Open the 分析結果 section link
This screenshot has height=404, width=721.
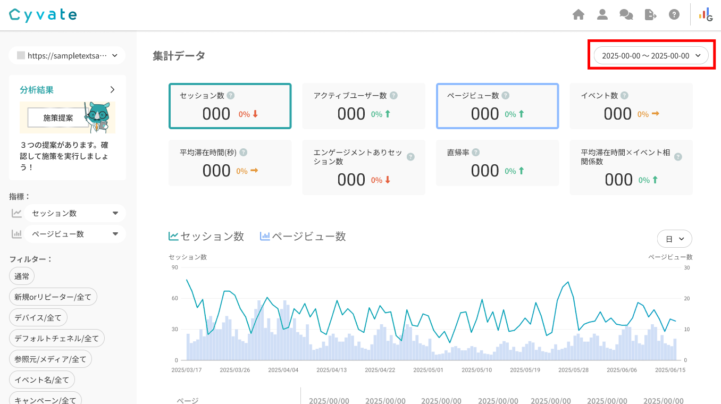coord(68,90)
